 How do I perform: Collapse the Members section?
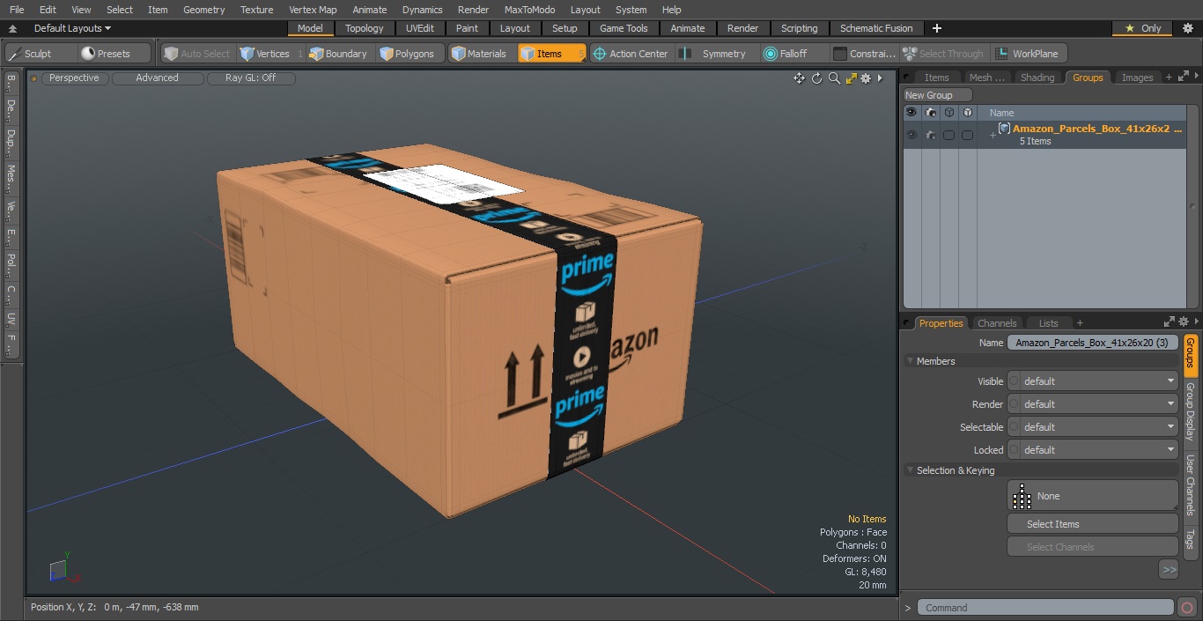pyautogui.click(x=911, y=361)
